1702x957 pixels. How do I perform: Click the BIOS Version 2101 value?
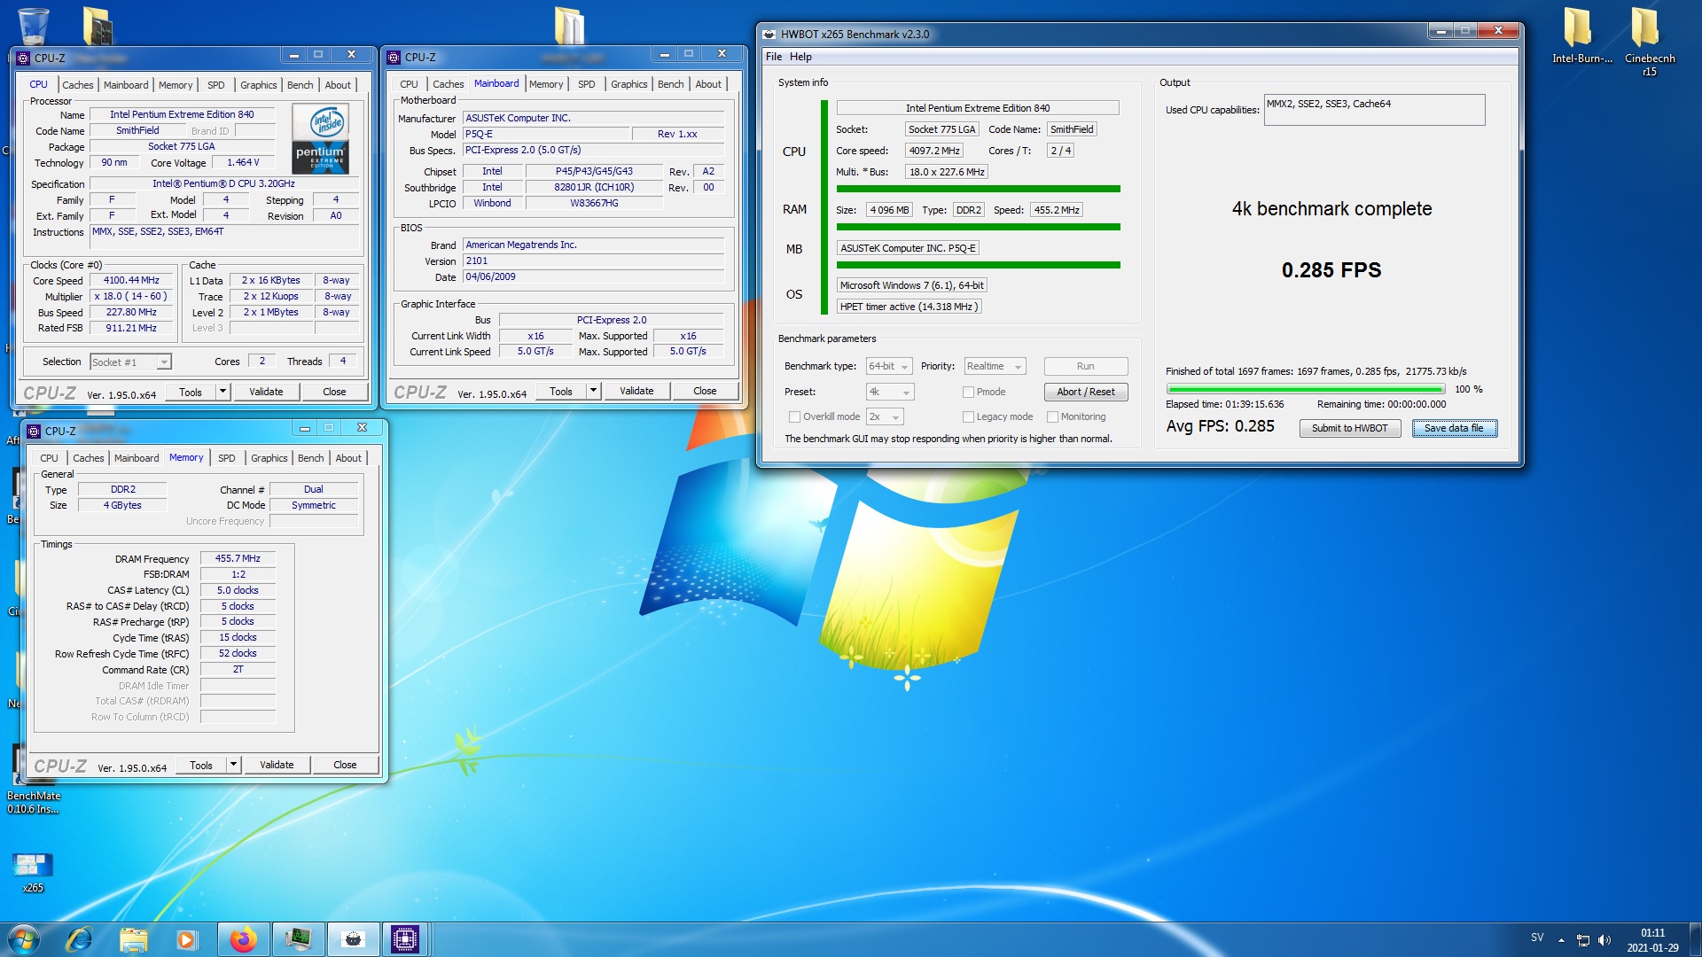(x=593, y=261)
